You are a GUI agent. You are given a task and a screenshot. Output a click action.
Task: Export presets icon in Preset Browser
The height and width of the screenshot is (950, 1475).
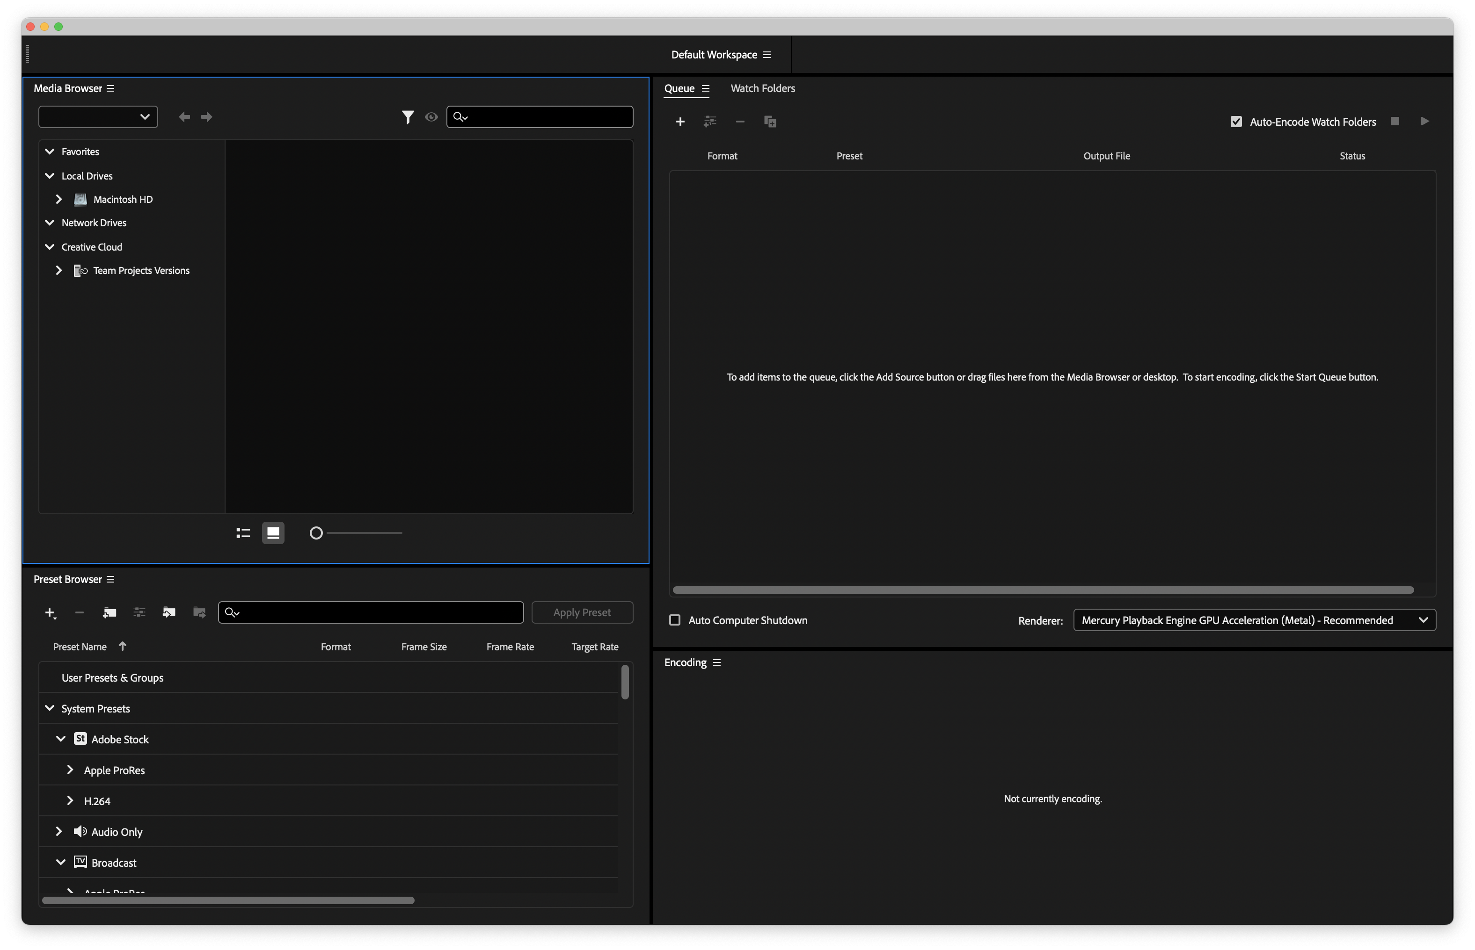(x=199, y=612)
